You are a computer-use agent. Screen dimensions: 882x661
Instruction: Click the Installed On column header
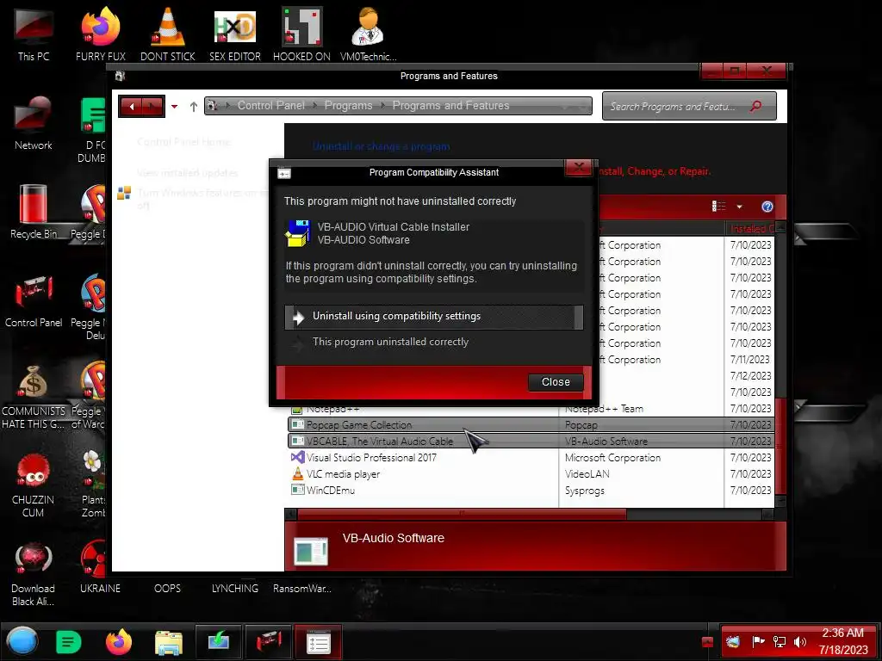pos(751,228)
